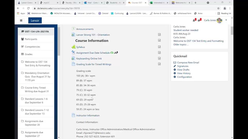Viewport: 248px width, 139px height.
Task: Open a new browser tab
Action: pyautogui.click(x=196, y=3)
